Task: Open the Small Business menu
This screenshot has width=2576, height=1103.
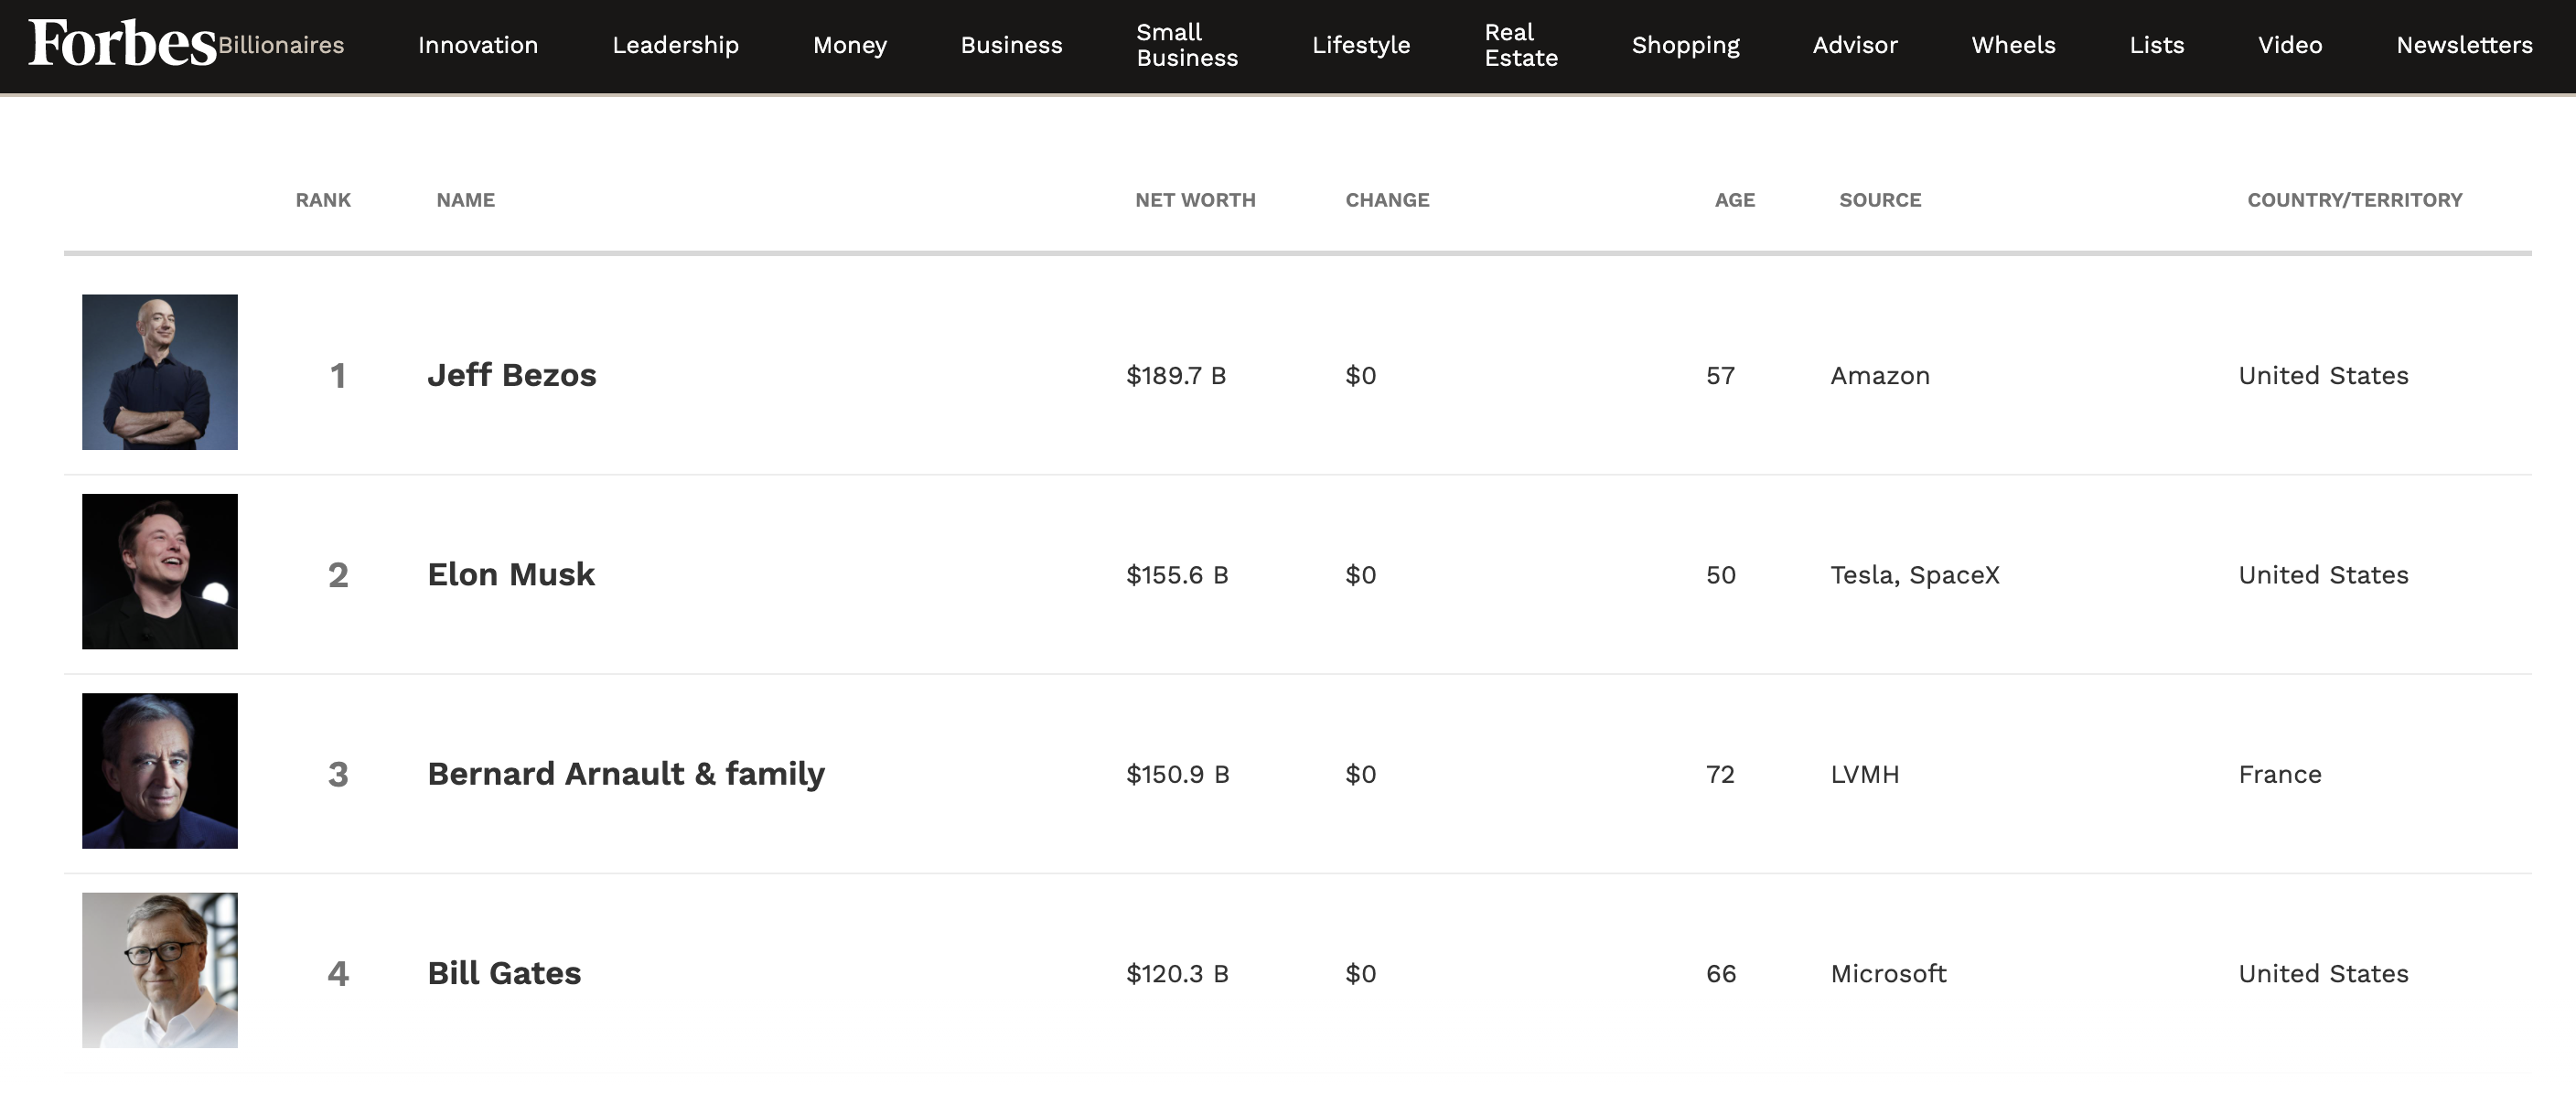Action: tap(1187, 45)
